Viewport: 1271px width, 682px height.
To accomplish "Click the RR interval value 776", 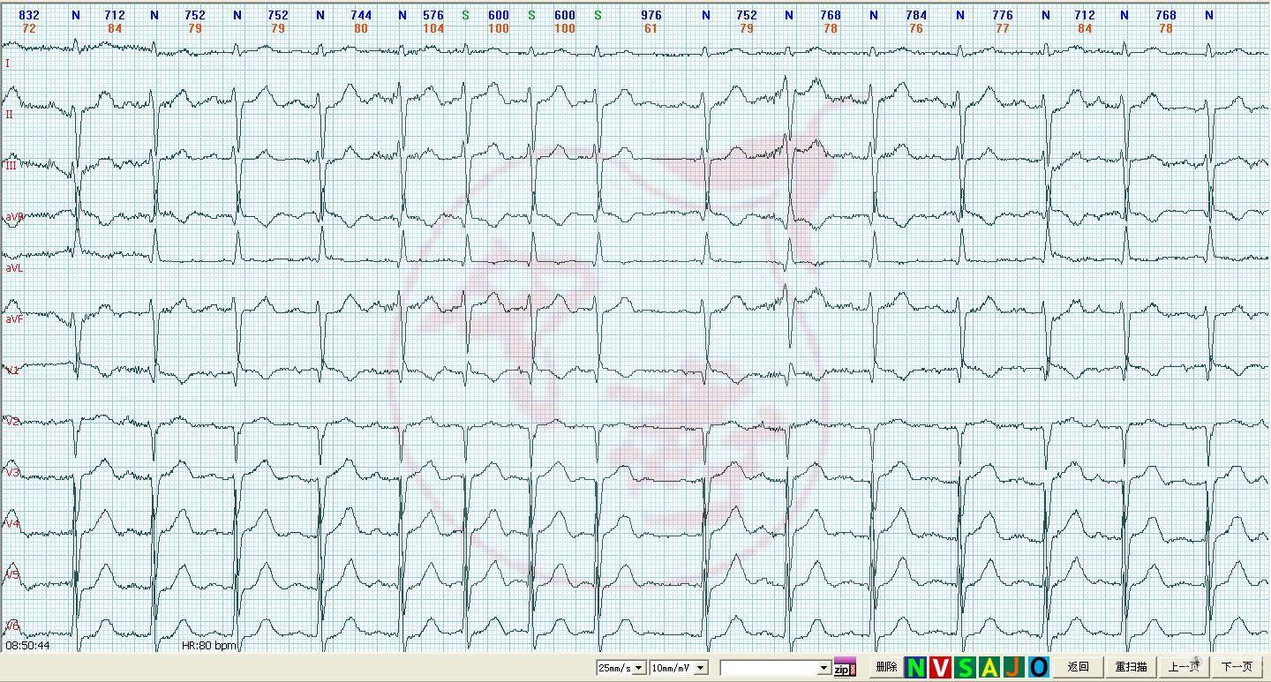I will [x=1003, y=15].
